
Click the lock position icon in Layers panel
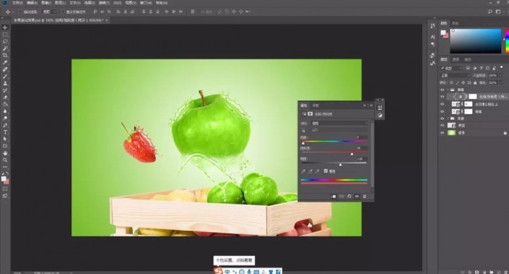(464, 83)
